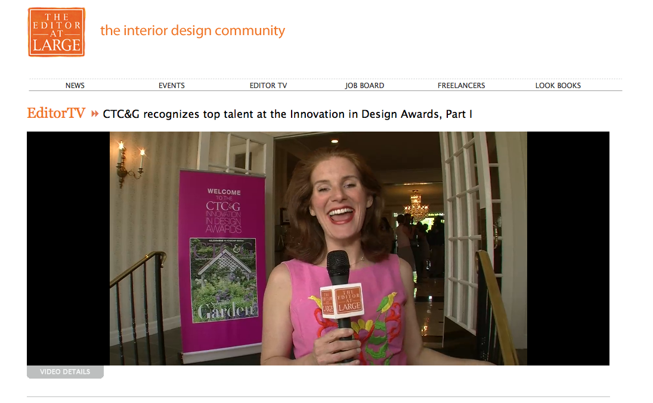Click The Editor at Large orange logo

pyautogui.click(x=57, y=32)
